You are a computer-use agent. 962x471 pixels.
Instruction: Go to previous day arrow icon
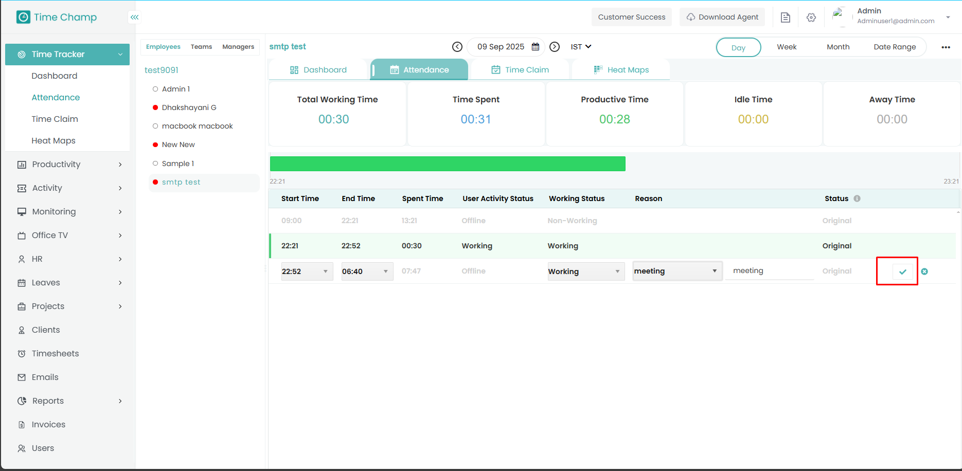tap(457, 47)
